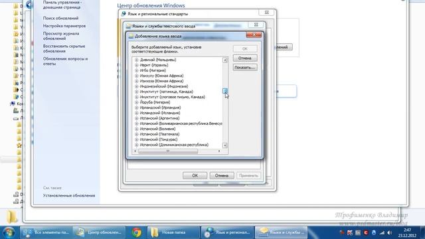Open Google Chrome from the taskbar
The width and height of the screenshot is (425, 239).
click(x=137, y=232)
